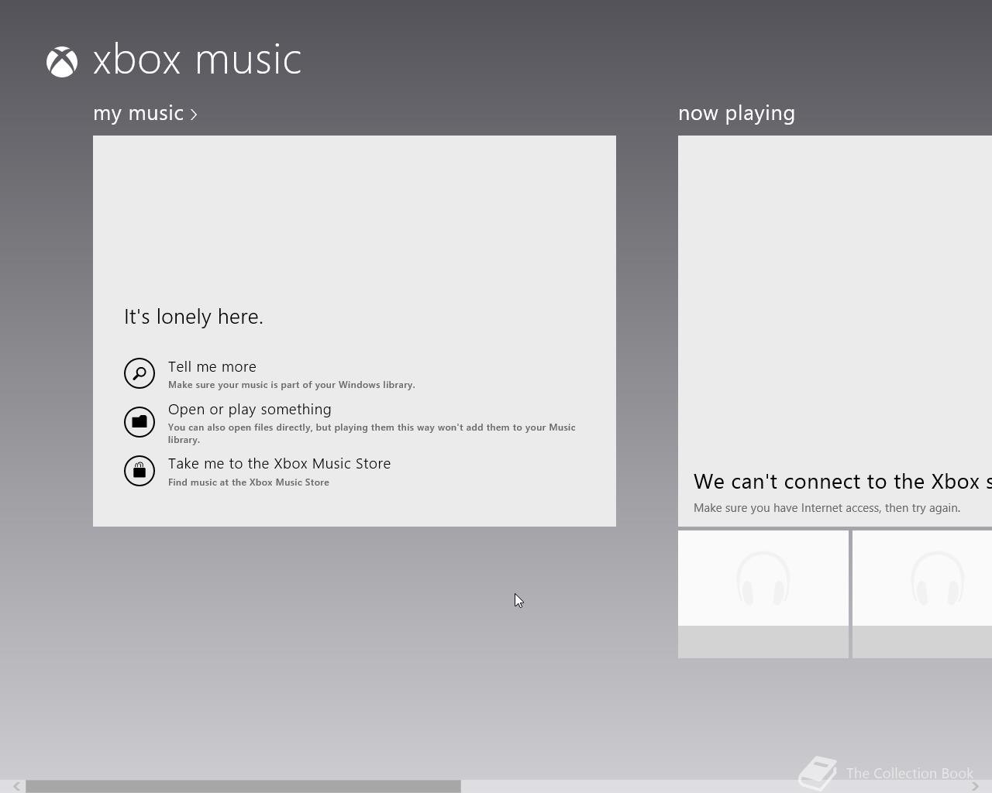Image resolution: width=992 pixels, height=793 pixels.
Task: Click "You can also open files directly" description
Action: (x=372, y=433)
